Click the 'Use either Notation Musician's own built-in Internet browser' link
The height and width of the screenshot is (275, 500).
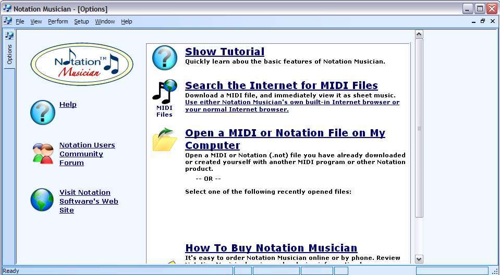[292, 106]
